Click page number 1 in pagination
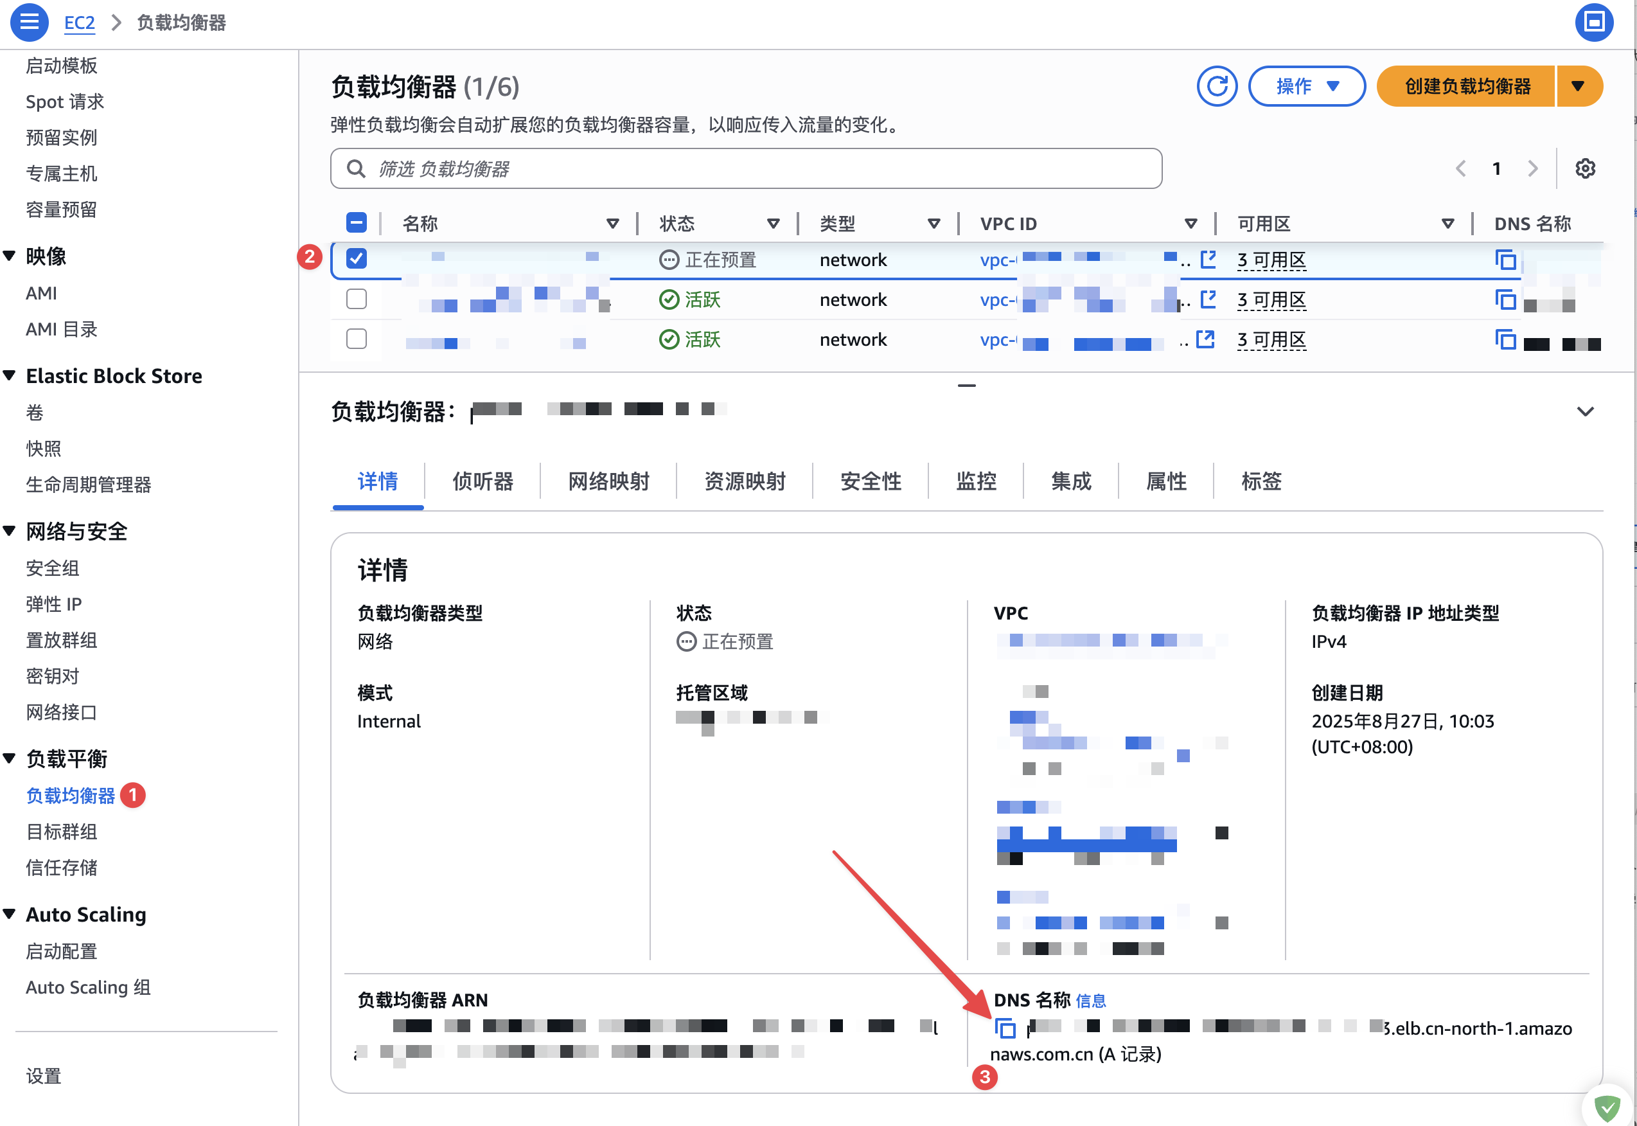 tap(1496, 168)
